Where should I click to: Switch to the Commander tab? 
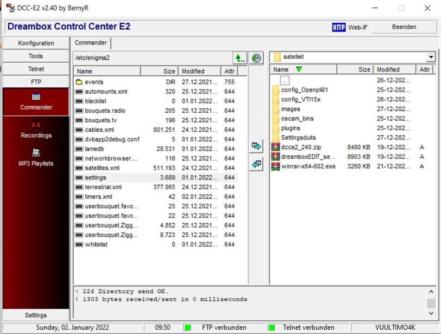click(91, 43)
